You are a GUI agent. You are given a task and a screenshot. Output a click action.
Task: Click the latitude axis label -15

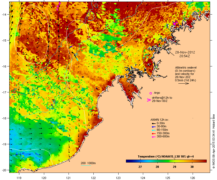coord(4,40)
